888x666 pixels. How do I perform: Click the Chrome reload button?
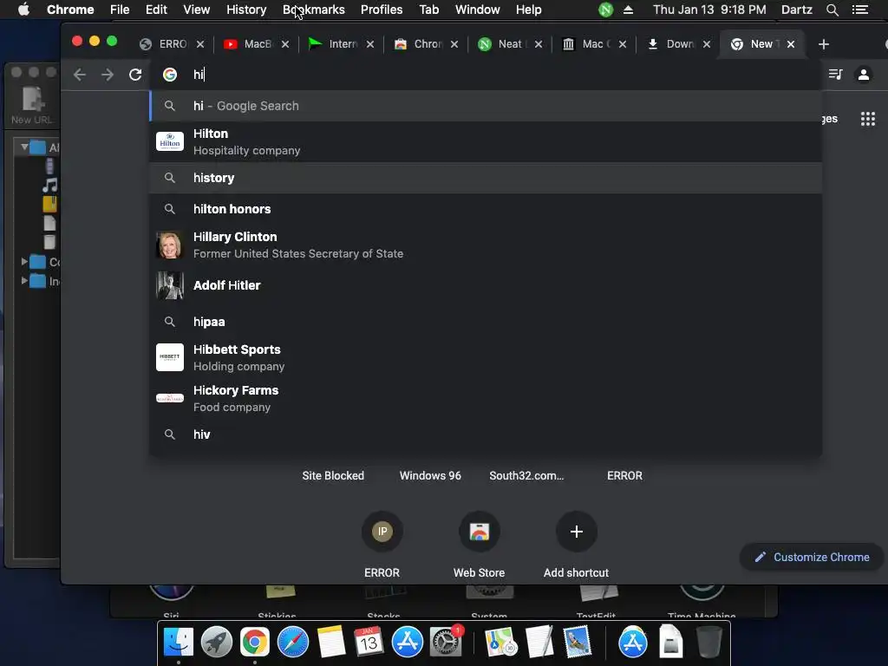[134, 75]
